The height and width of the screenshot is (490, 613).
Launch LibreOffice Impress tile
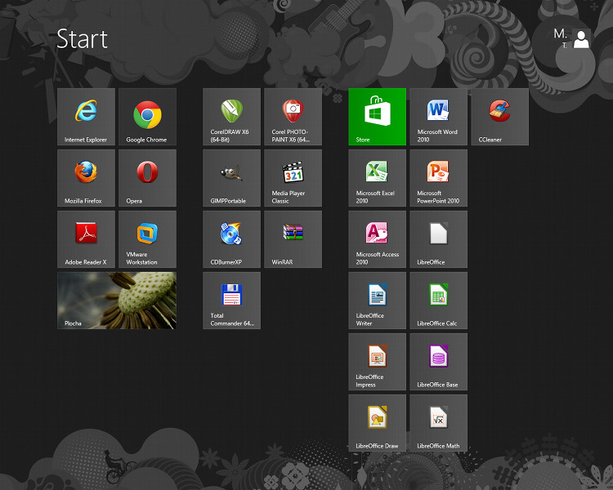click(378, 362)
